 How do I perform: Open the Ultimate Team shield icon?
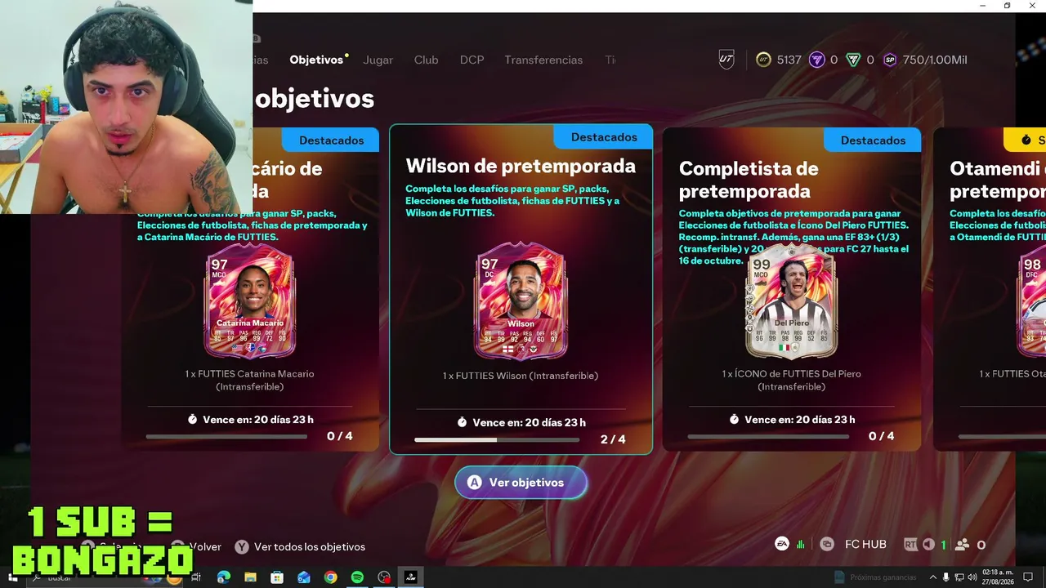click(x=726, y=60)
